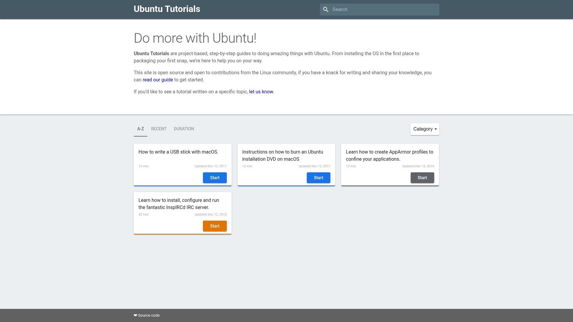Click the search magnifier icon

326,10
